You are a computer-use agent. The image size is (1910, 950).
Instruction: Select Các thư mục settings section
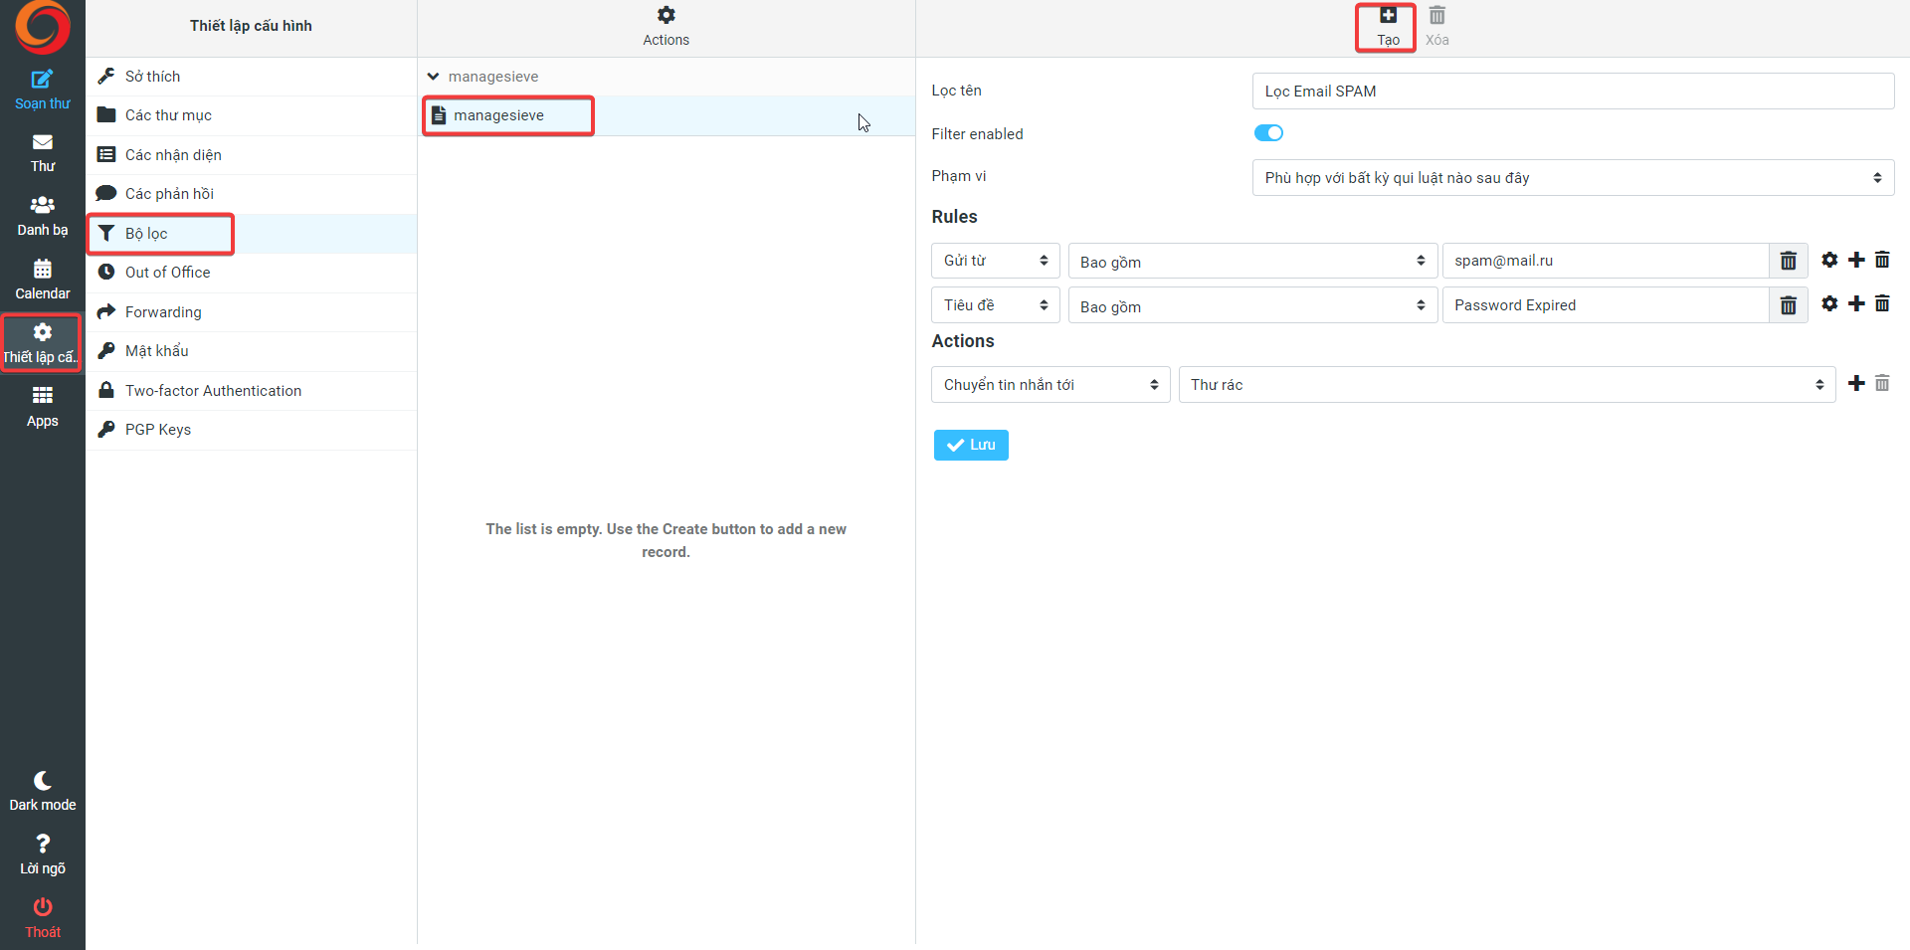(x=251, y=115)
